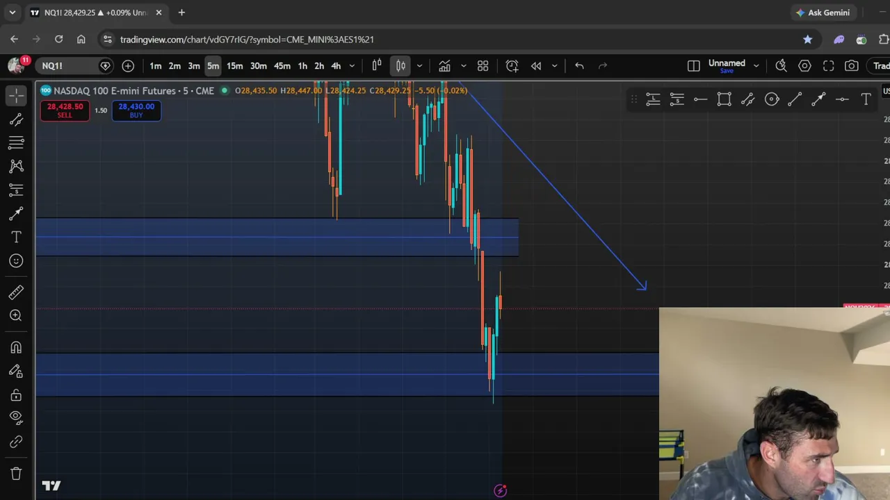Add symbol to compare with plus icon
890x500 pixels.
[x=128, y=66]
